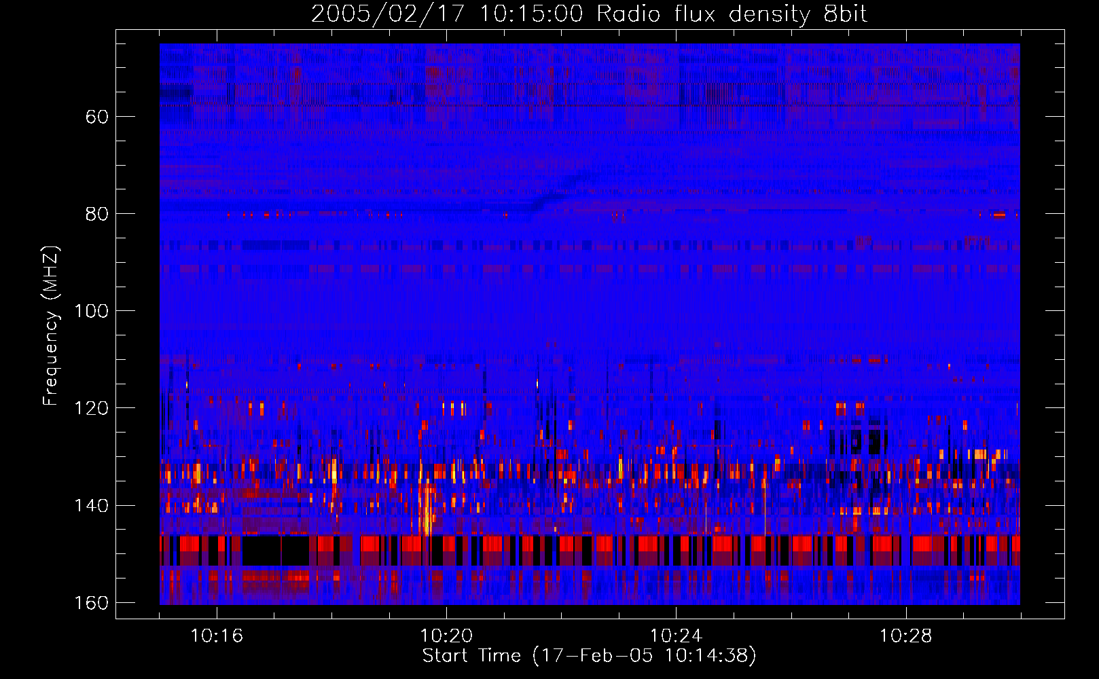Click the 140 frequency tick label
The image size is (1099, 679).
[x=92, y=506]
